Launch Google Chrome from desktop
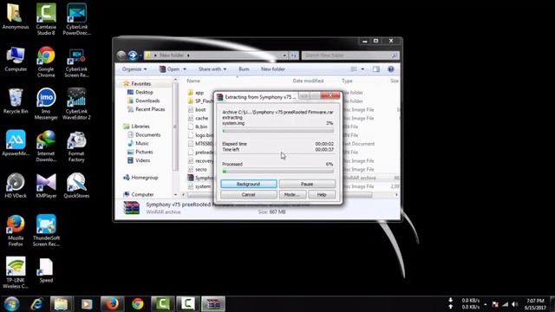Image resolution: width=555 pixels, height=312 pixels. tap(46, 62)
